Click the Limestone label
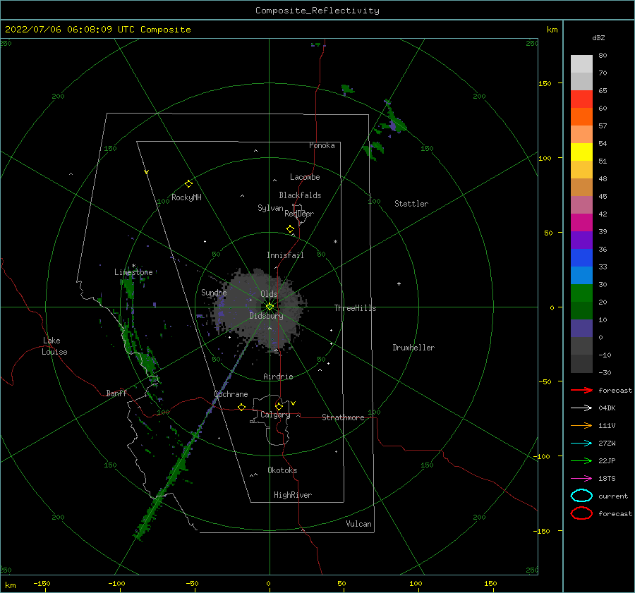The width and height of the screenshot is (635, 593). (133, 272)
